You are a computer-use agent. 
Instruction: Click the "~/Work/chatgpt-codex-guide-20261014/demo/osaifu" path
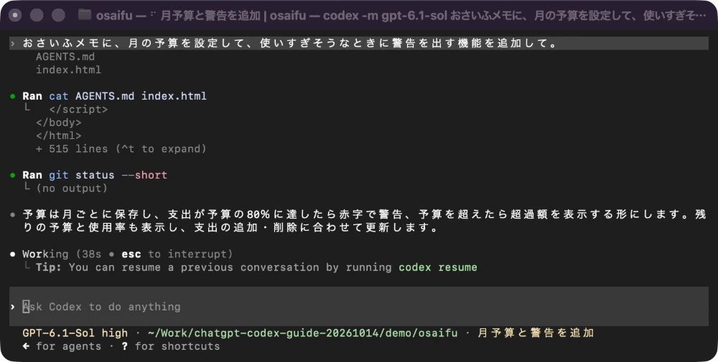303,333
